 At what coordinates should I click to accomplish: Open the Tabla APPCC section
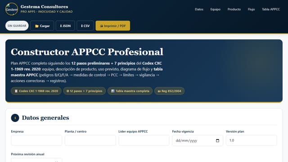click(271, 9)
